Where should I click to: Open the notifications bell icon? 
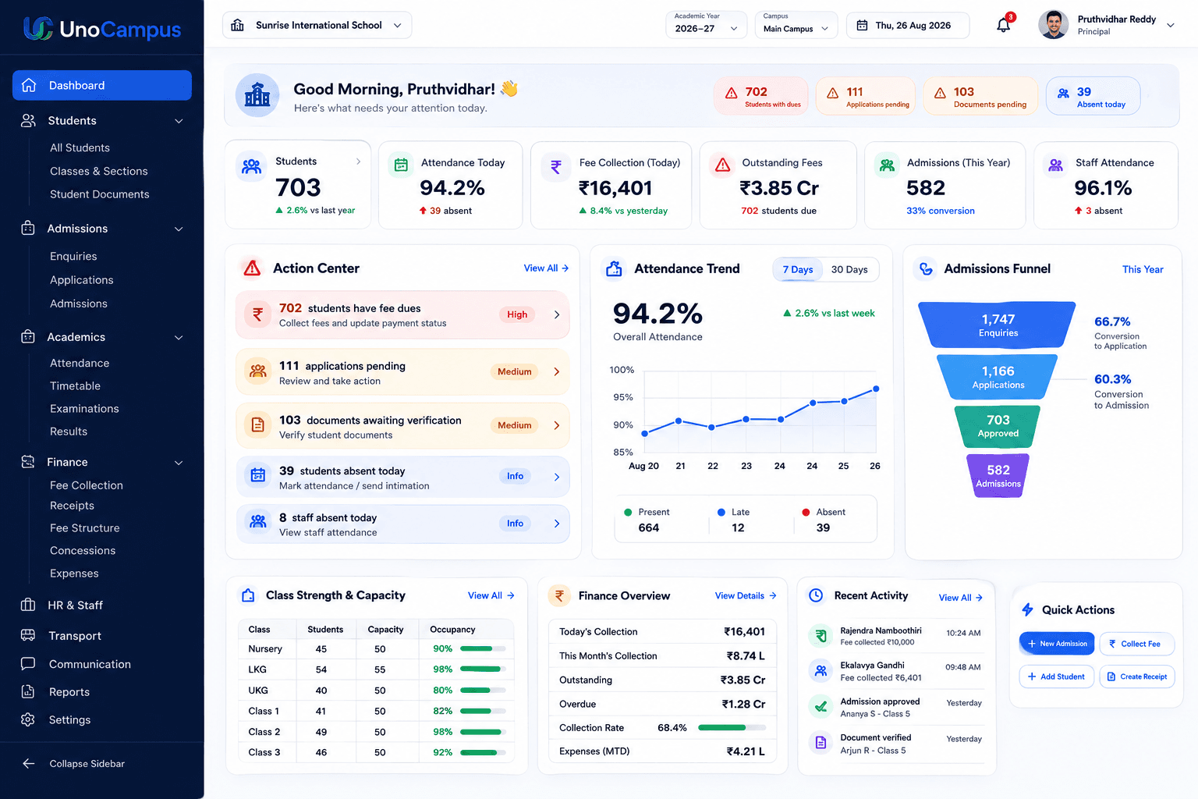click(x=1004, y=26)
